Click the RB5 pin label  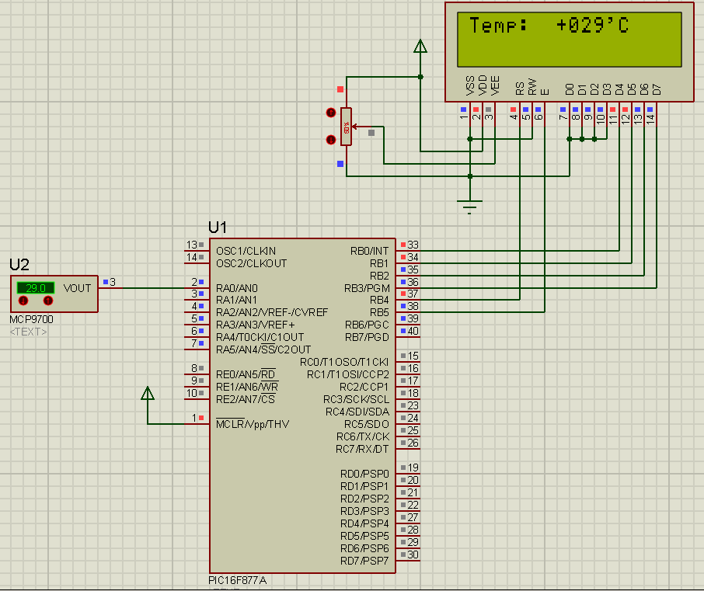tap(379, 312)
